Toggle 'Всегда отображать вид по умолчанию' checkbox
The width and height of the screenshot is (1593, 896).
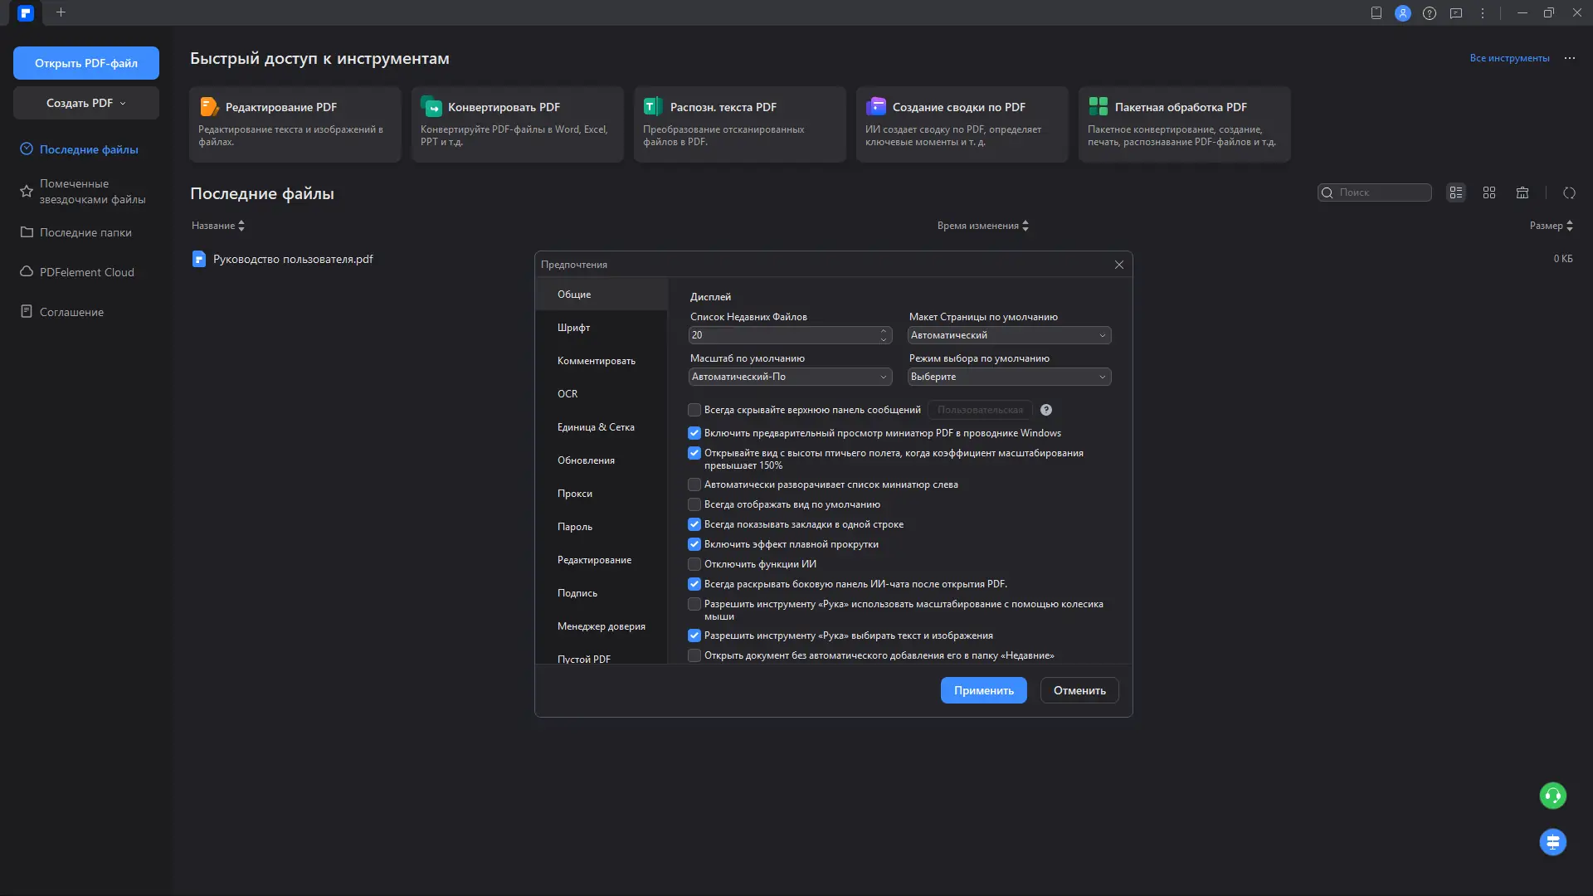[694, 504]
